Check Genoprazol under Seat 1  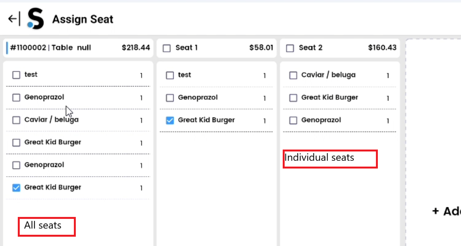click(x=169, y=98)
